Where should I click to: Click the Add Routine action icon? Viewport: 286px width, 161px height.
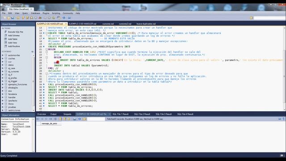point(5,47)
